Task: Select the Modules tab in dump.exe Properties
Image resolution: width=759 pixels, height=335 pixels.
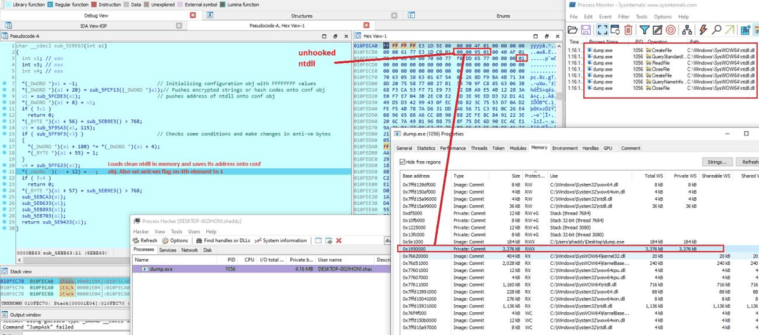Action: (x=518, y=148)
